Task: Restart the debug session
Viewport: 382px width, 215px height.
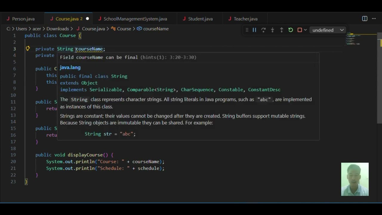Action: pos(290,30)
